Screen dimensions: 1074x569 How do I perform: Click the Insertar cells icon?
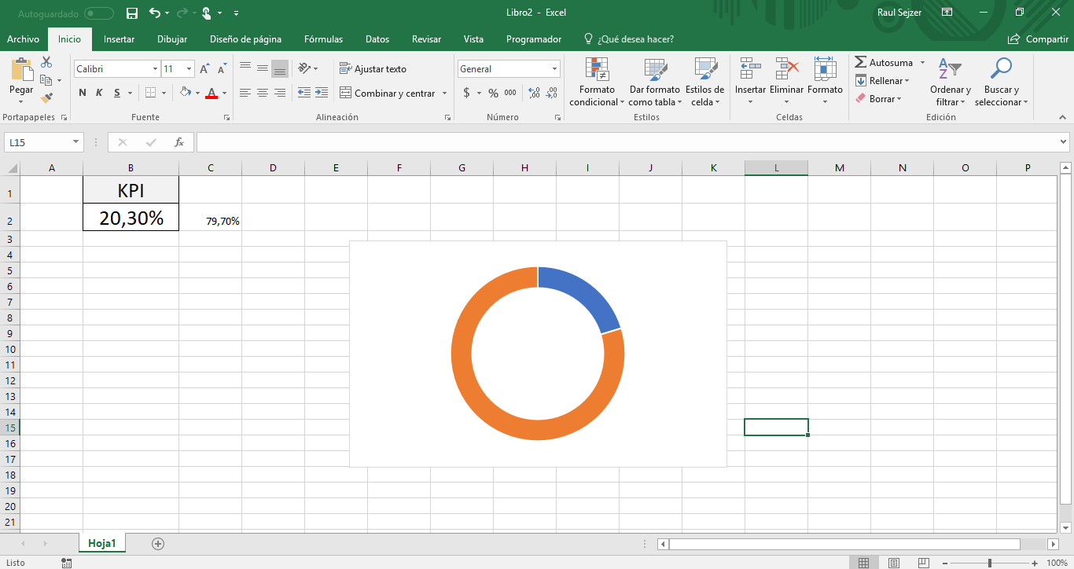pos(750,69)
